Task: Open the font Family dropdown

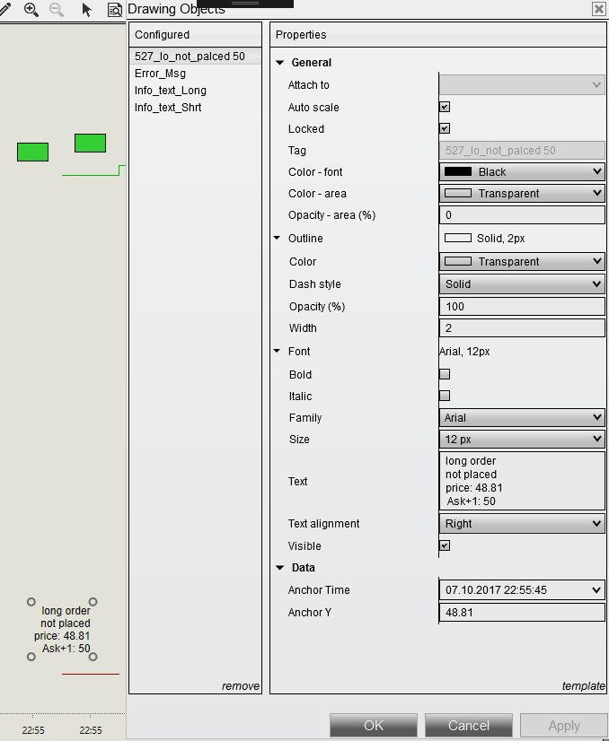Action: [522, 418]
